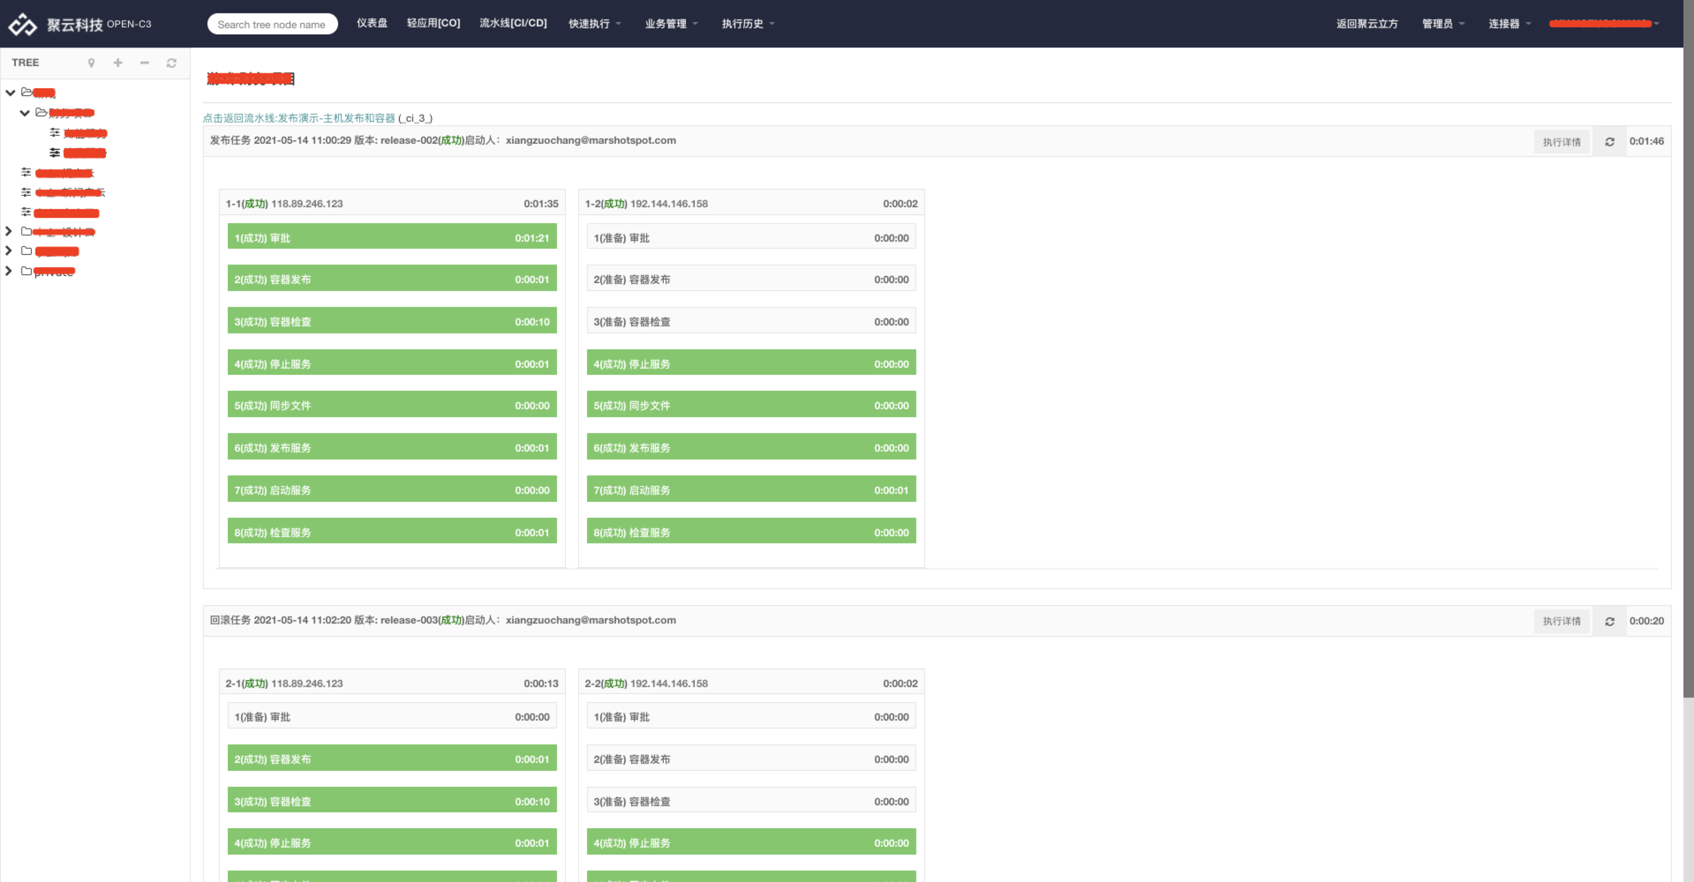
Task: Collapse the second-level tree folder
Action: (x=25, y=113)
